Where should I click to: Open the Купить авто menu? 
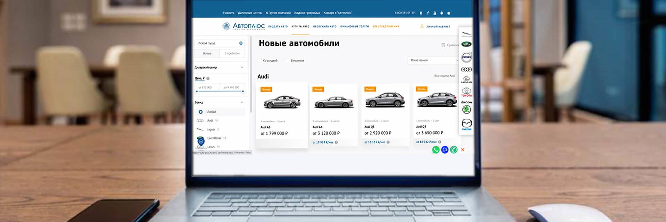[x=300, y=26]
